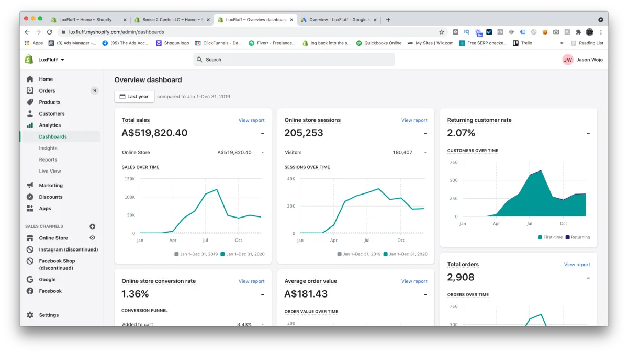Select the Instagram (discontinued) channel
The height and width of the screenshot is (354, 628).
(69, 249)
